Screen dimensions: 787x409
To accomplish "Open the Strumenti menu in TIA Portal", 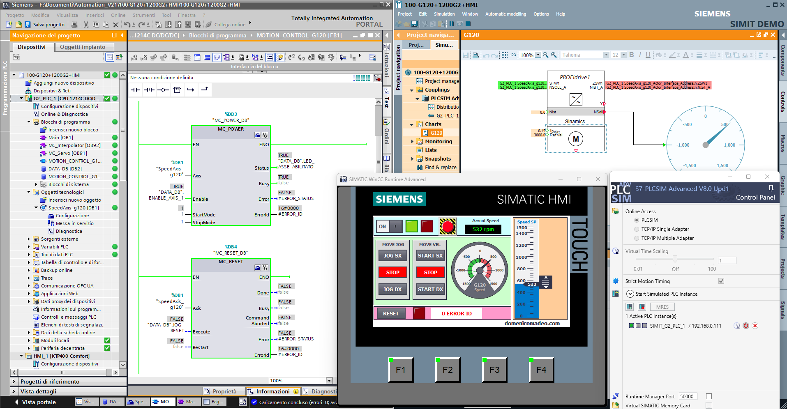I will click(143, 15).
